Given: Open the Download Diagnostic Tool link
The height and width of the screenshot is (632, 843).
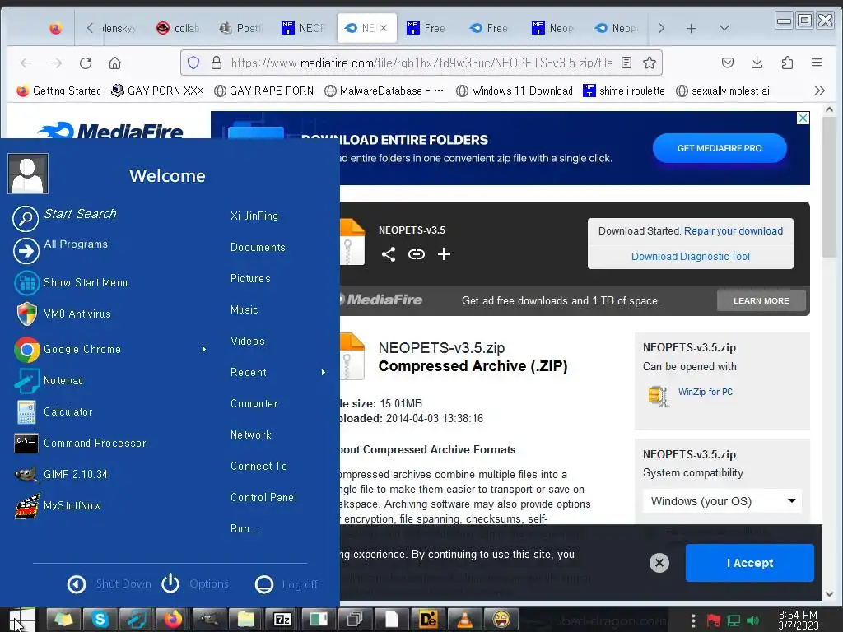Looking at the screenshot, I should pyautogui.click(x=691, y=257).
